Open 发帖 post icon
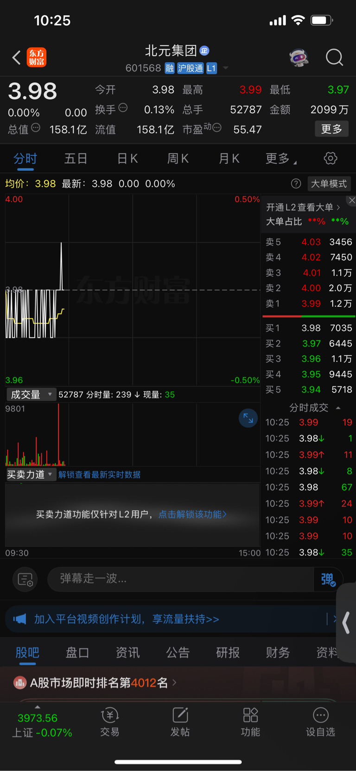 click(x=180, y=722)
